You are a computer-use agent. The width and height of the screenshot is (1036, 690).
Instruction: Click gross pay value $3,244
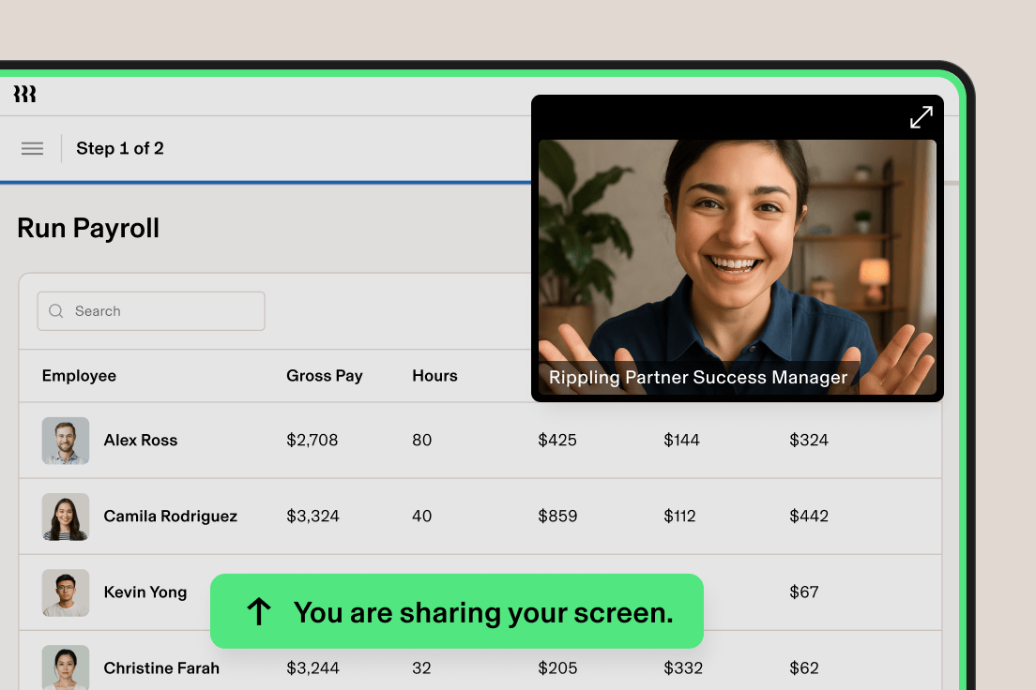tap(312, 668)
